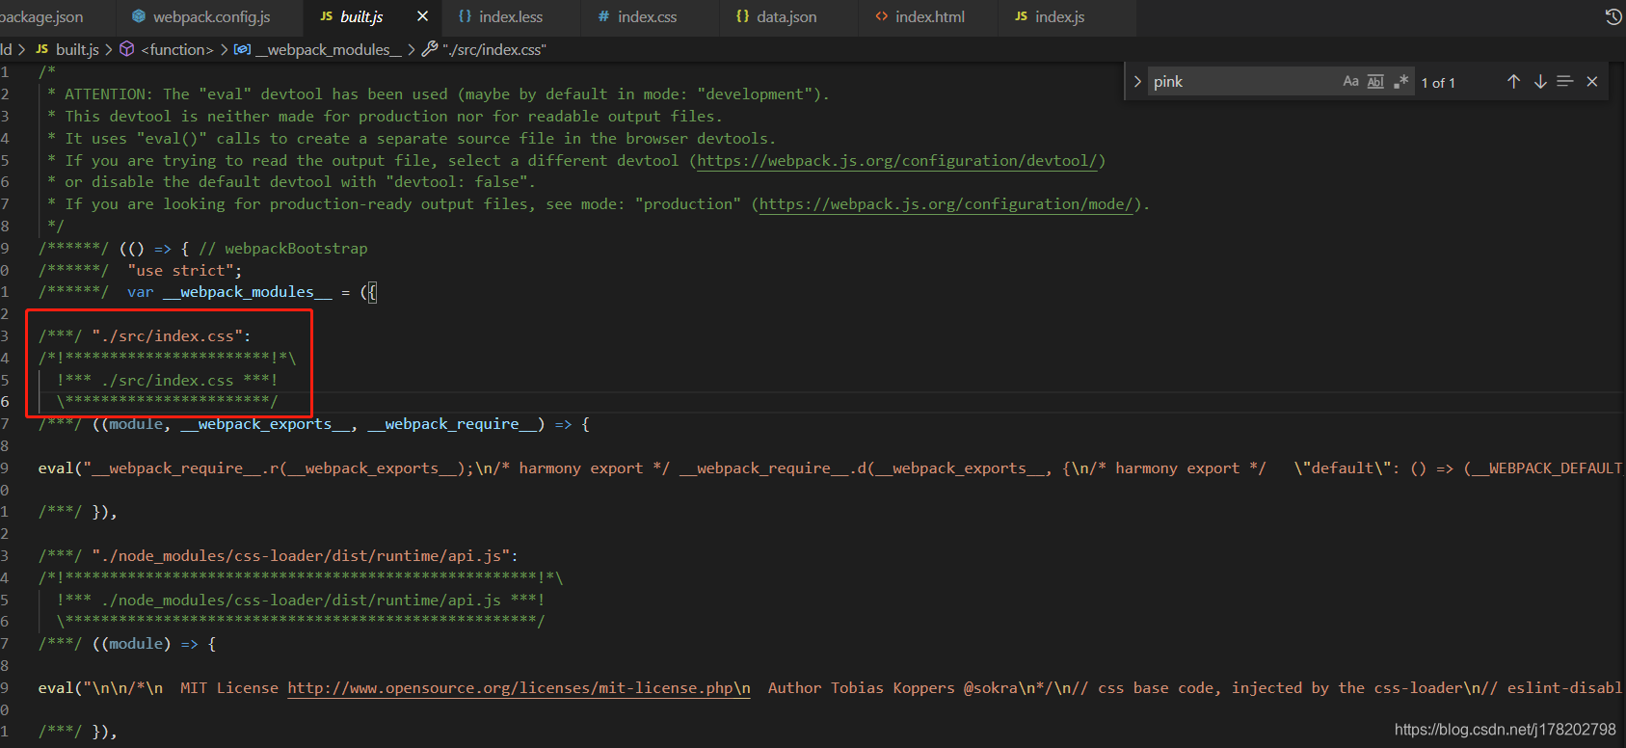Switch to the webpack.config.js tab
This screenshot has width=1626, height=748.
[211, 16]
